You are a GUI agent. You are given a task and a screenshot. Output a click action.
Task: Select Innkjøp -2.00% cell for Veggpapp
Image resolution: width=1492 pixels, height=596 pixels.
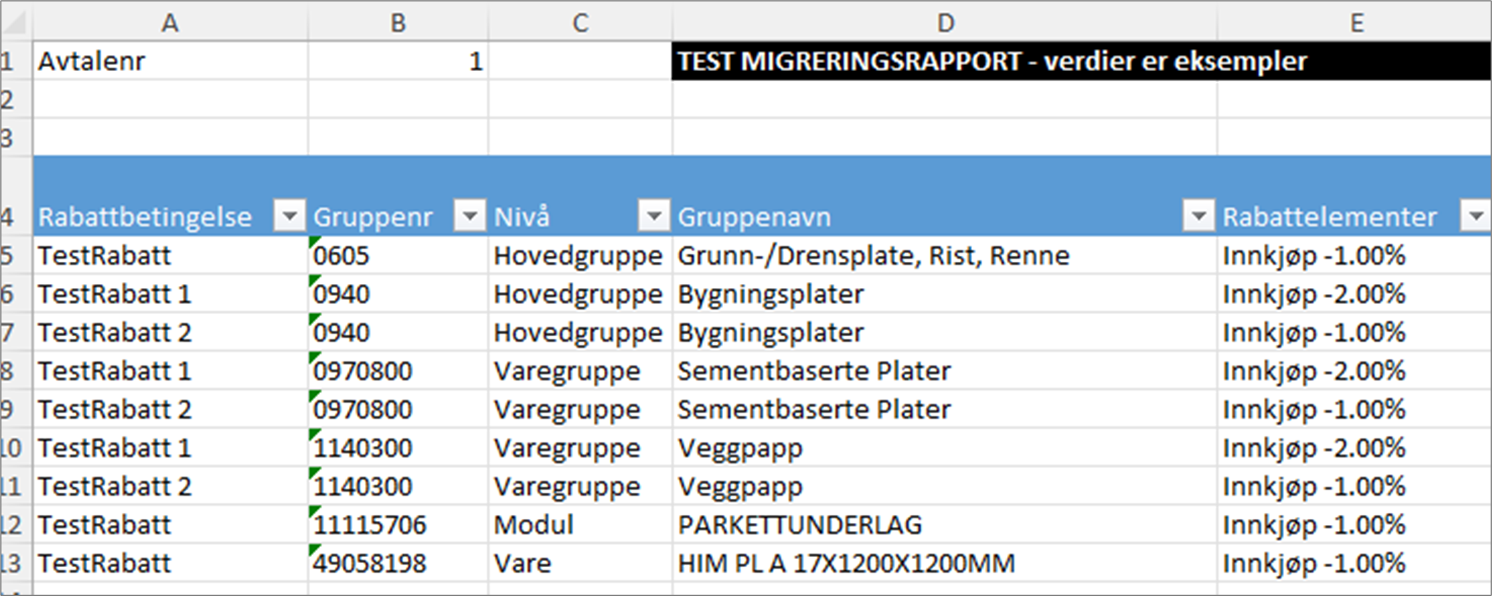pos(1354,448)
